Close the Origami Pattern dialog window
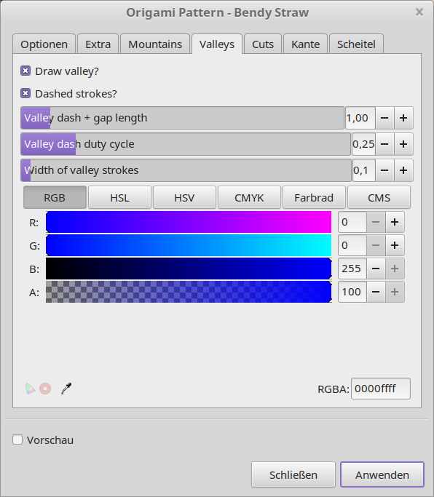434x497 pixels. [x=419, y=12]
